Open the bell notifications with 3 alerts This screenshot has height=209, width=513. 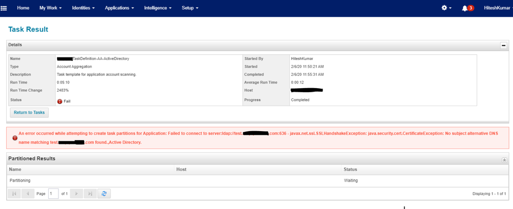click(467, 8)
